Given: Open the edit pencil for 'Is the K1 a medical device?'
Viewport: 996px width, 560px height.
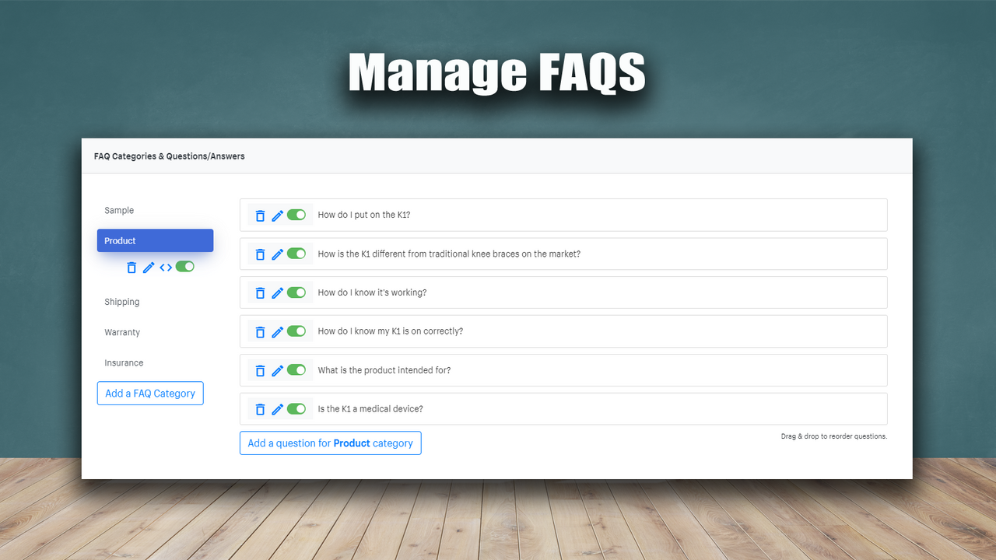Looking at the screenshot, I should click(x=279, y=408).
